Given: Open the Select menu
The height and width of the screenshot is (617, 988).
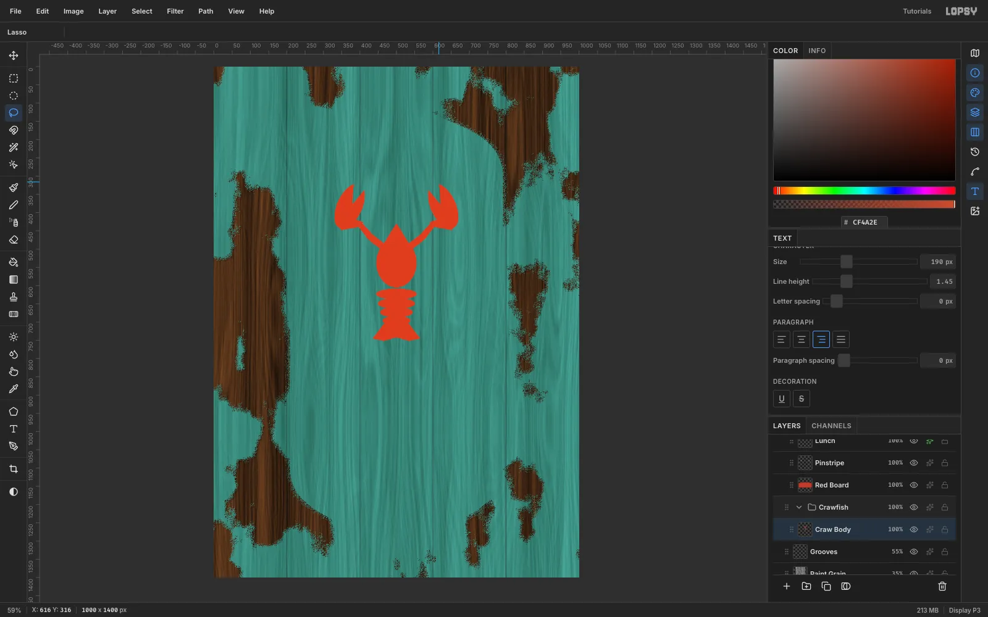Looking at the screenshot, I should 142,11.
